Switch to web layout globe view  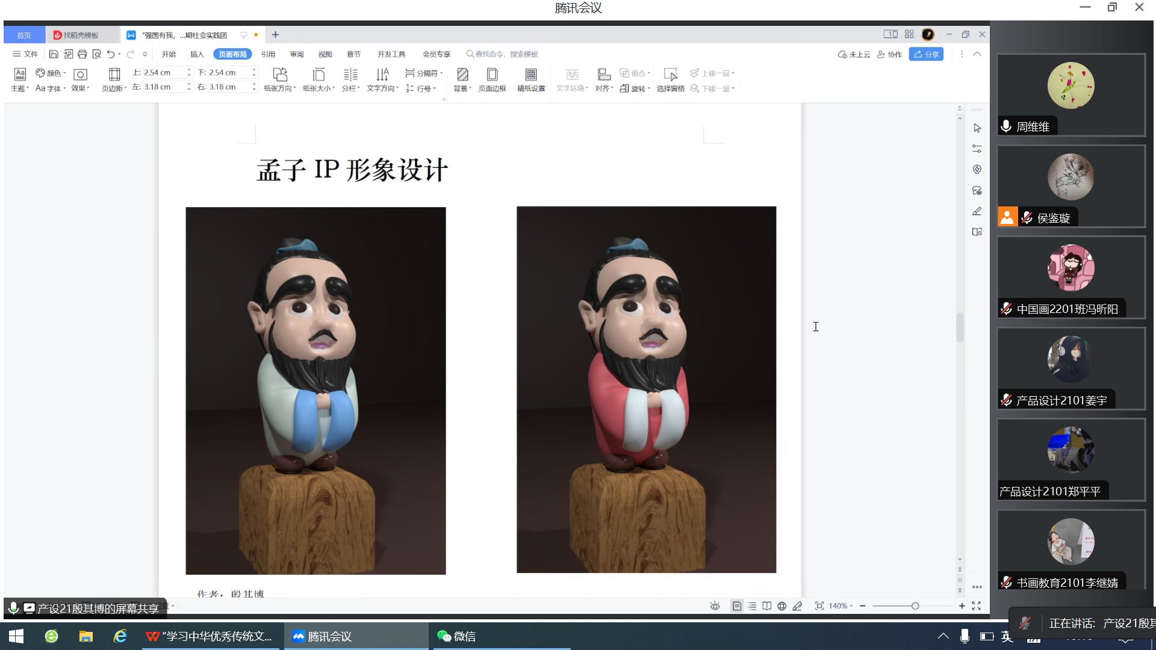782,606
